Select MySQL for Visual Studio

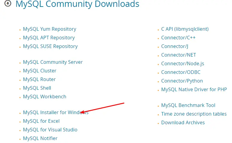50,130
